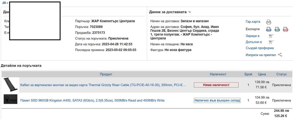Open the Гар.карта link
Viewport: 293px width, 122px height.
tap(253, 22)
